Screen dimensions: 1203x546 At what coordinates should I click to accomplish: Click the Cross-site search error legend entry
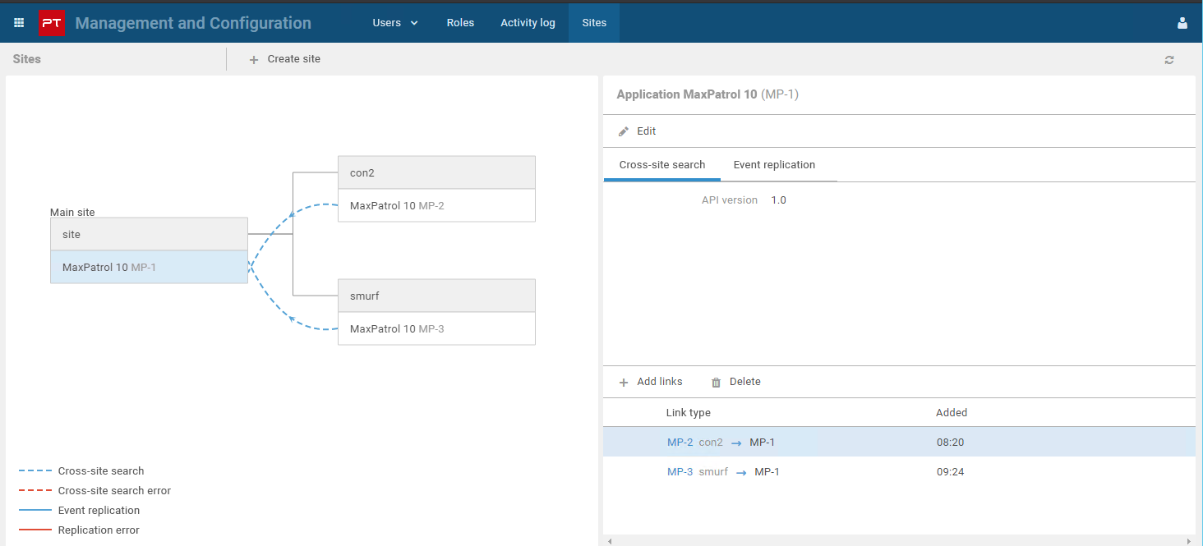click(x=114, y=491)
